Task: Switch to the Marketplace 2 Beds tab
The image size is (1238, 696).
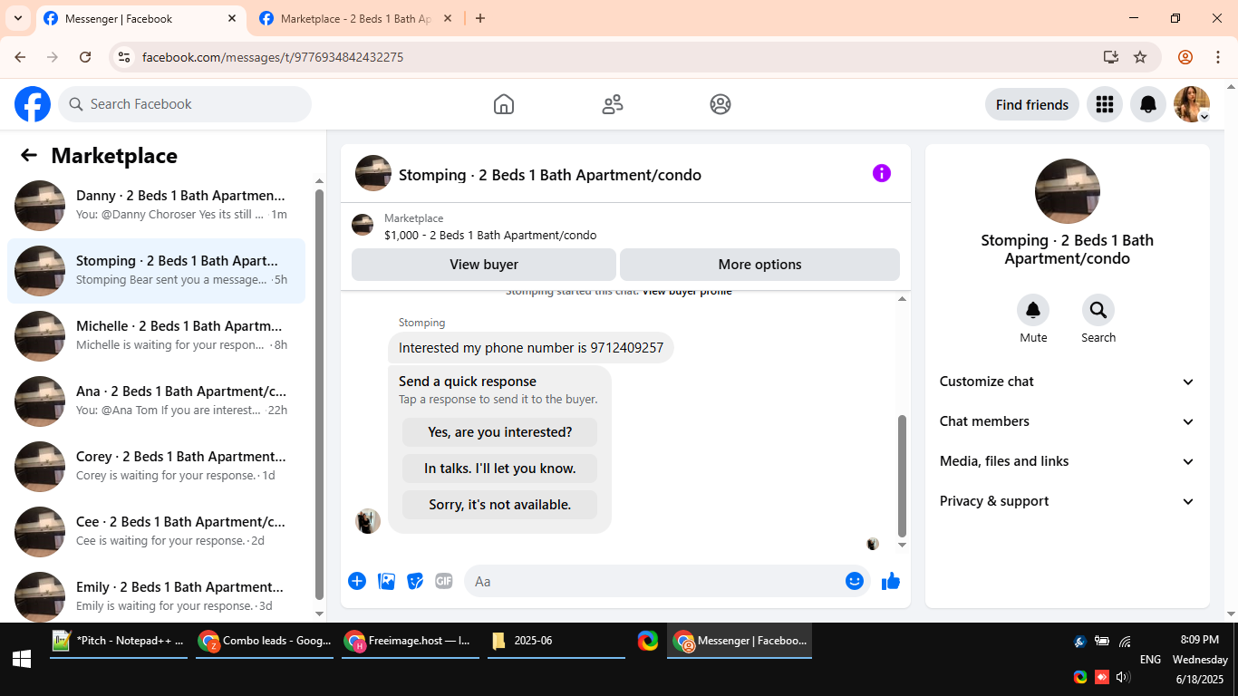Action: coord(355,19)
